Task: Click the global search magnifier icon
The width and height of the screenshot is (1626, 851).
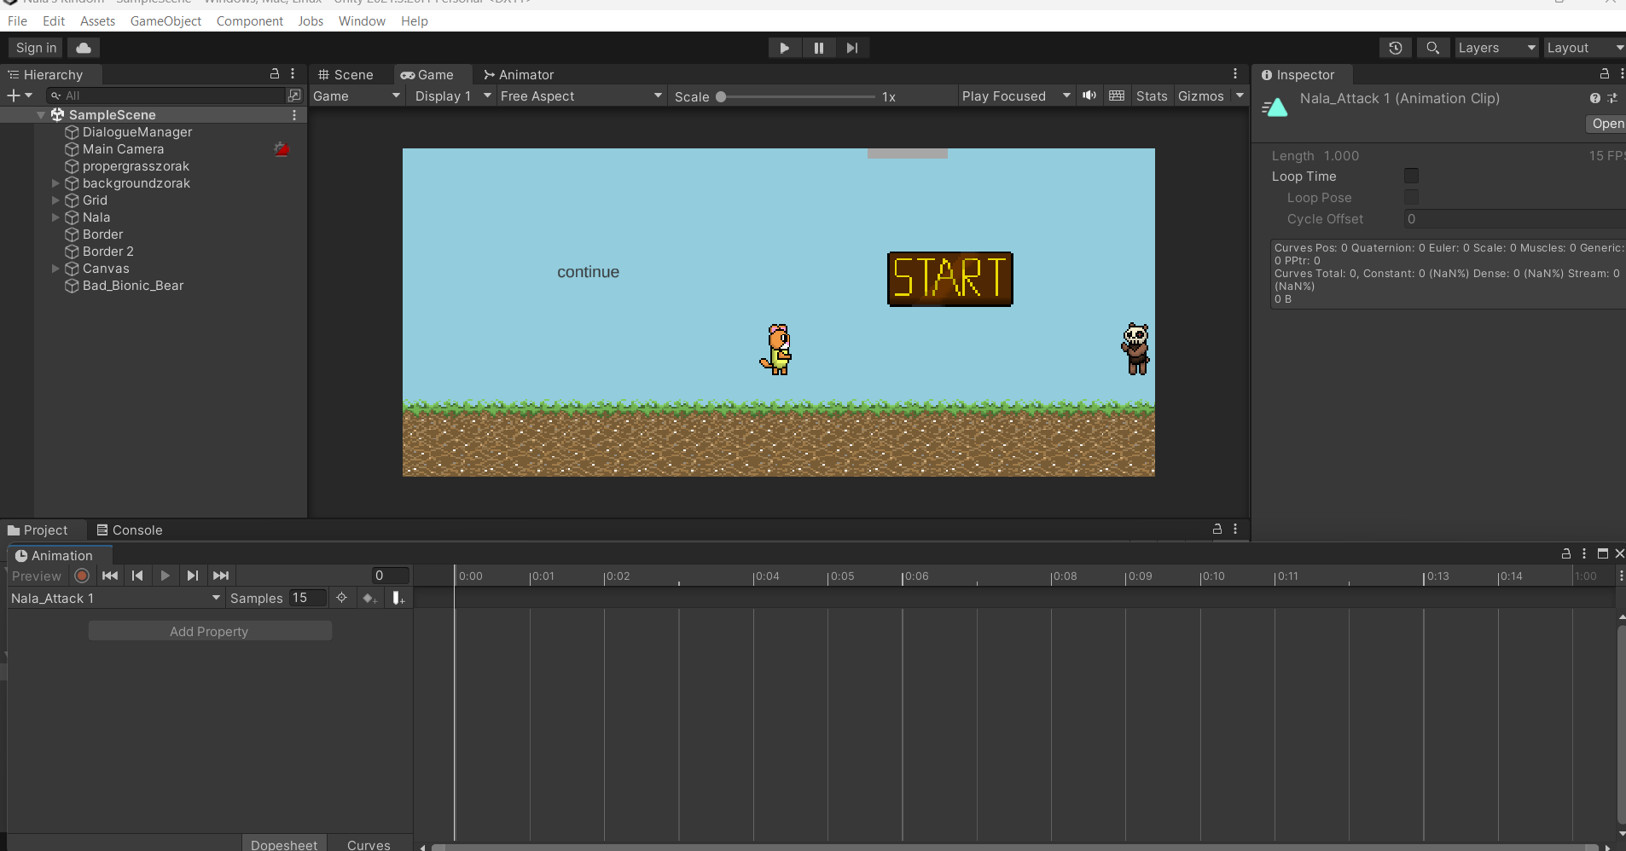Action: click(x=1432, y=48)
